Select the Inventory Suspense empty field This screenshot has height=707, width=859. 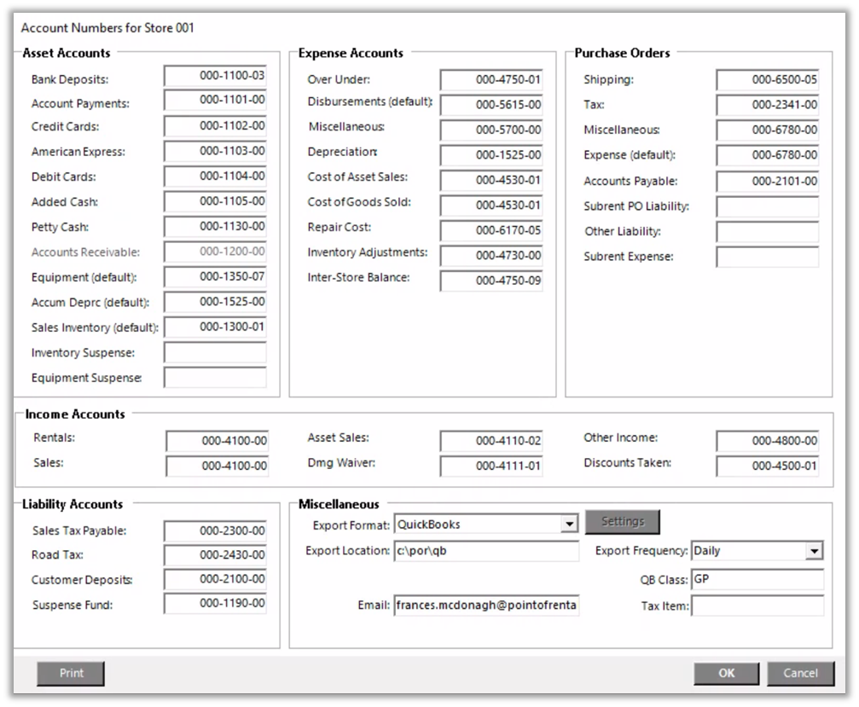[215, 353]
